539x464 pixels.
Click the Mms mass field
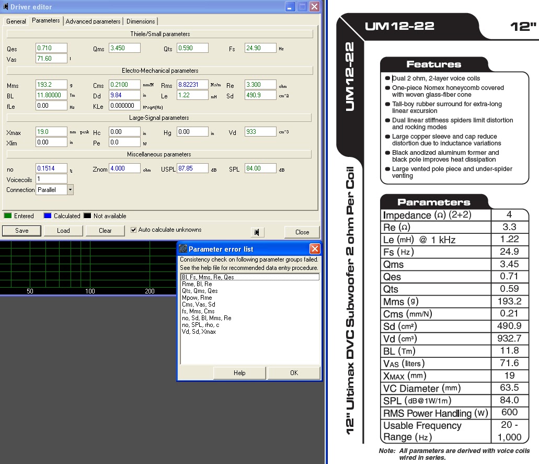[x=51, y=85]
